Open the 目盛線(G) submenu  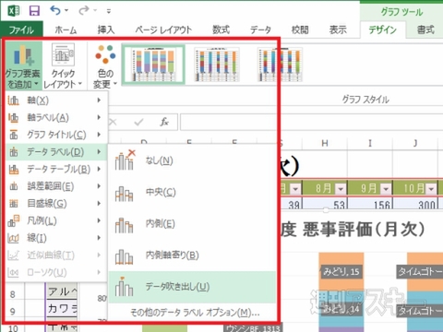click(56, 204)
